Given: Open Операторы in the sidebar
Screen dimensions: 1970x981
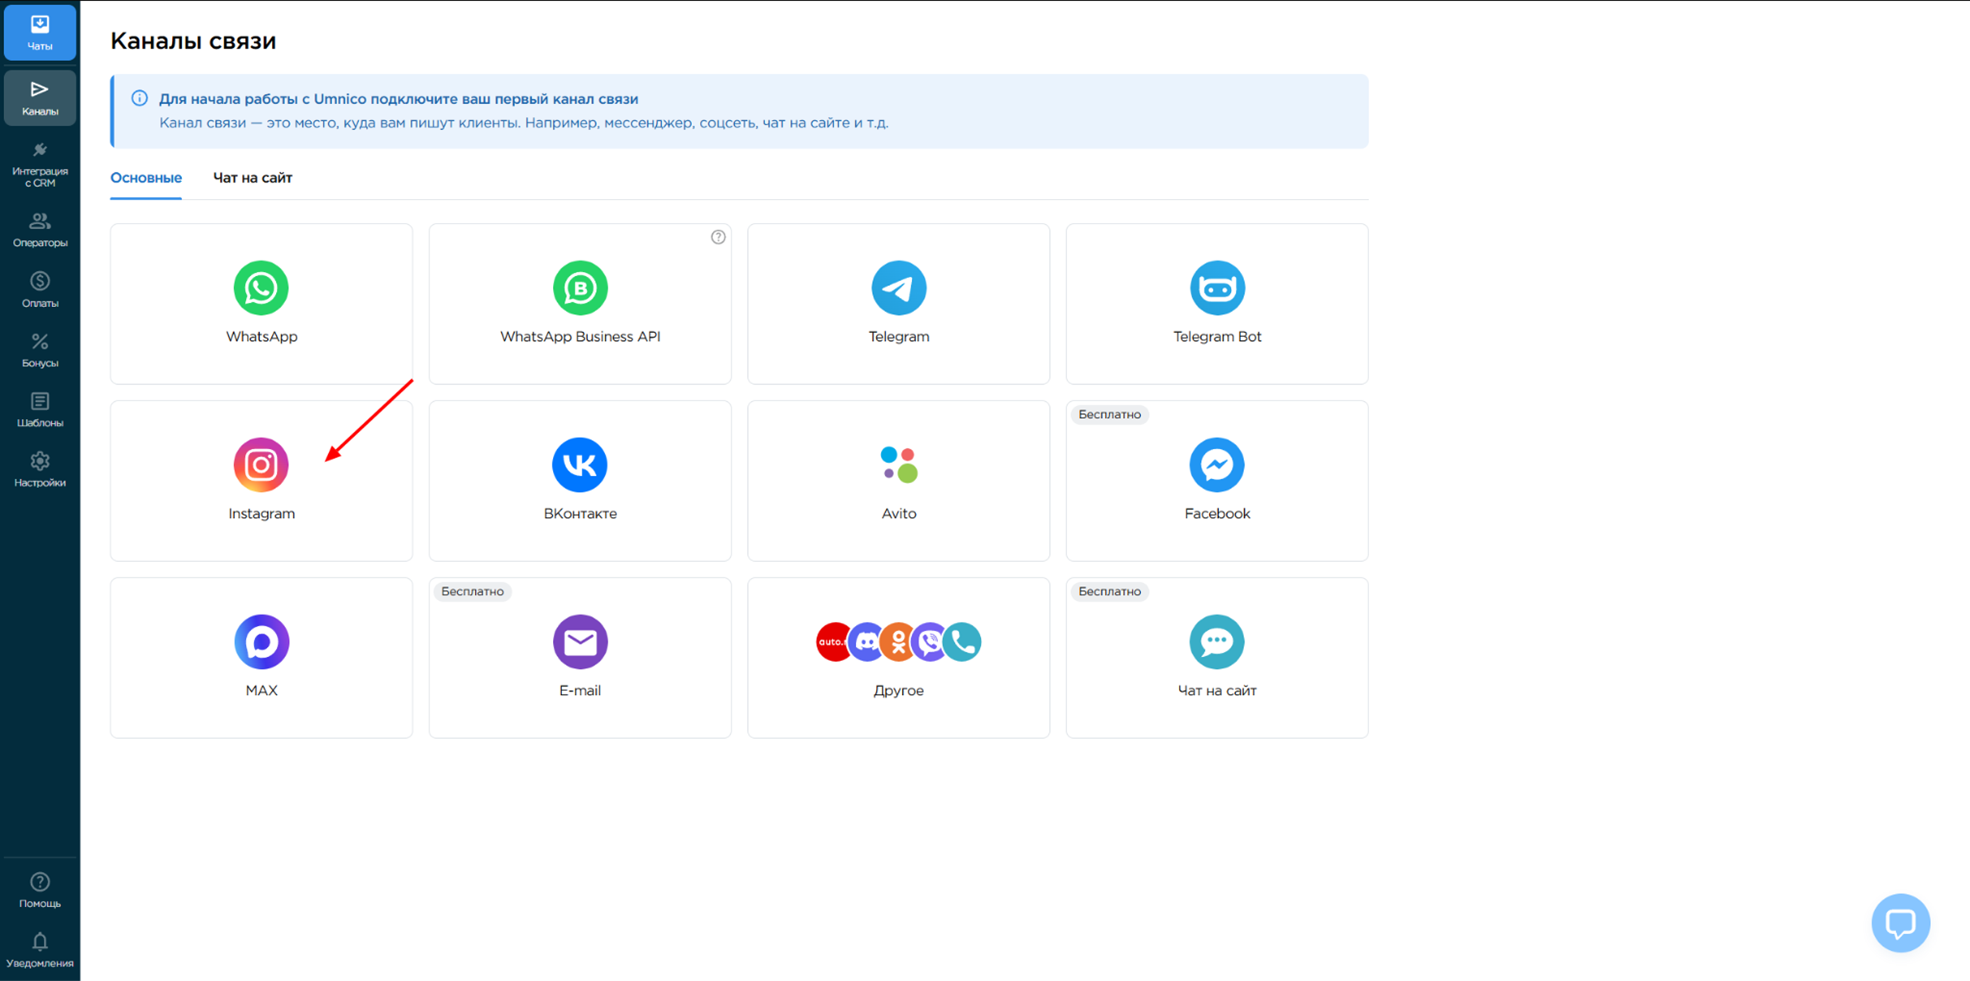Looking at the screenshot, I should 40,230.
